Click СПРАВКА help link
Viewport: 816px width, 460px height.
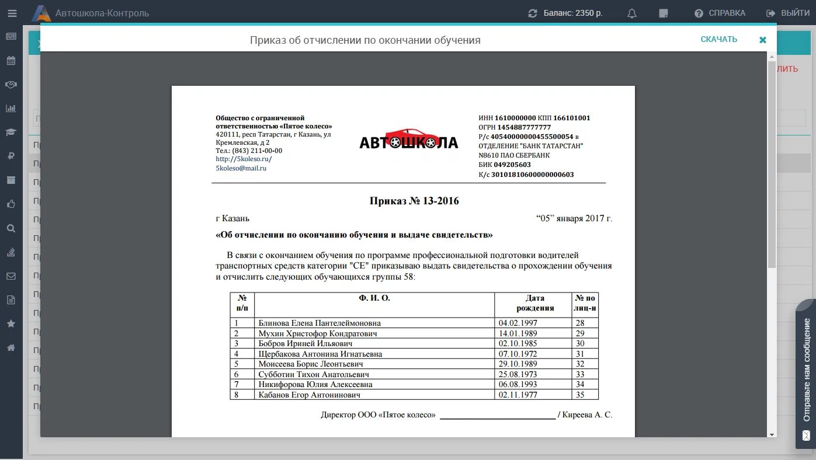tap(720, 13)
